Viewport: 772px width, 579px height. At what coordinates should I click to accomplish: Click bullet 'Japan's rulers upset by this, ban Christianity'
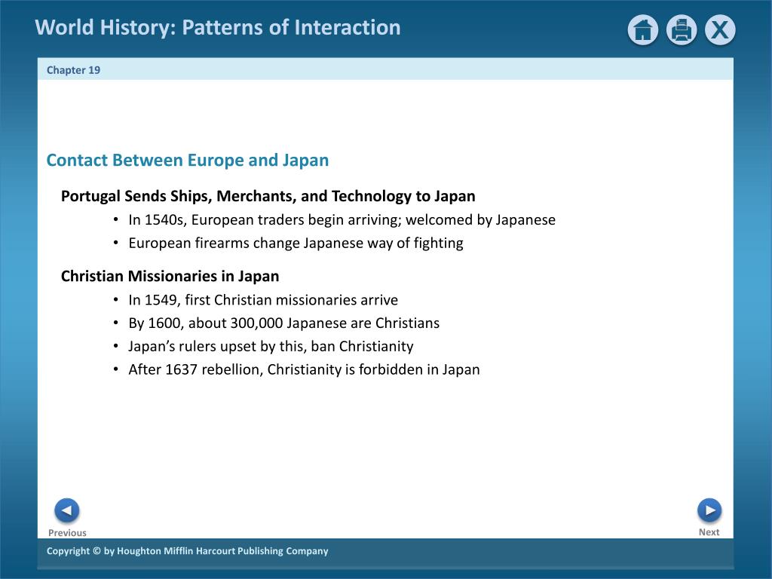pos(271,346)
